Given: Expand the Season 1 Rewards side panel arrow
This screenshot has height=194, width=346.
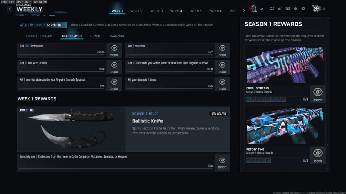Looking at the screenshot, I should pyautogui.click(x=244, y=10).
